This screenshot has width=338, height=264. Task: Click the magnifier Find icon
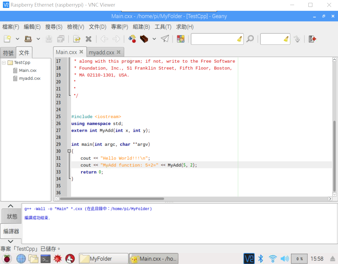pyautogui.click(x=250, y=39)
